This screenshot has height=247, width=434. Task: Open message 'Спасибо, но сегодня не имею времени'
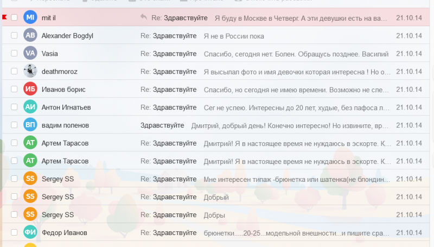coord(296,90)
